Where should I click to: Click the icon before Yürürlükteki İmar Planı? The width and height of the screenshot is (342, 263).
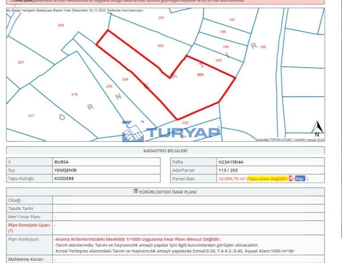click(x=136, y=192)
